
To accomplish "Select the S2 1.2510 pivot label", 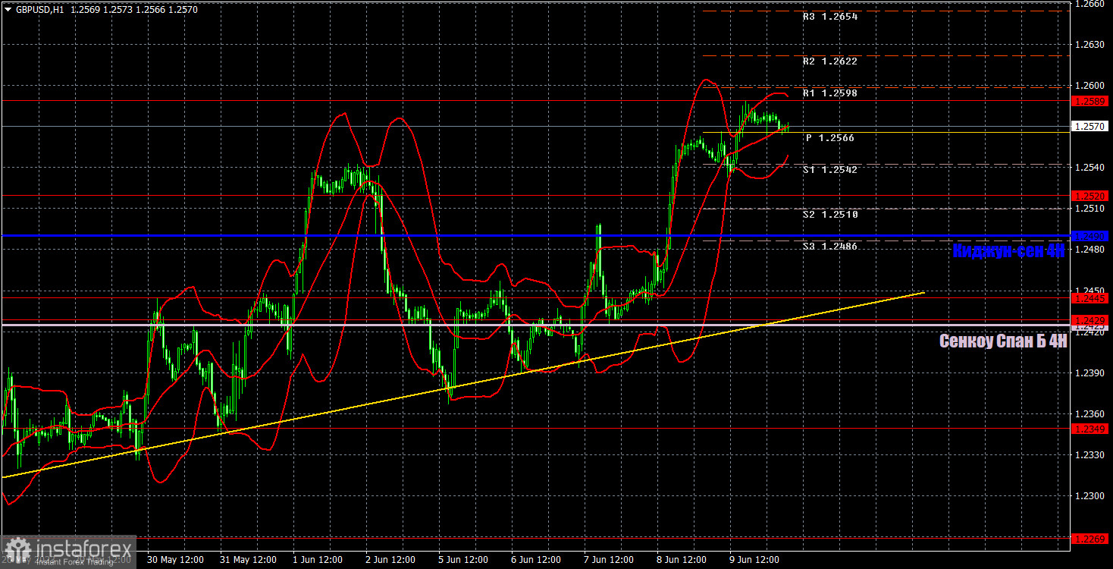I will pos(830,215).
